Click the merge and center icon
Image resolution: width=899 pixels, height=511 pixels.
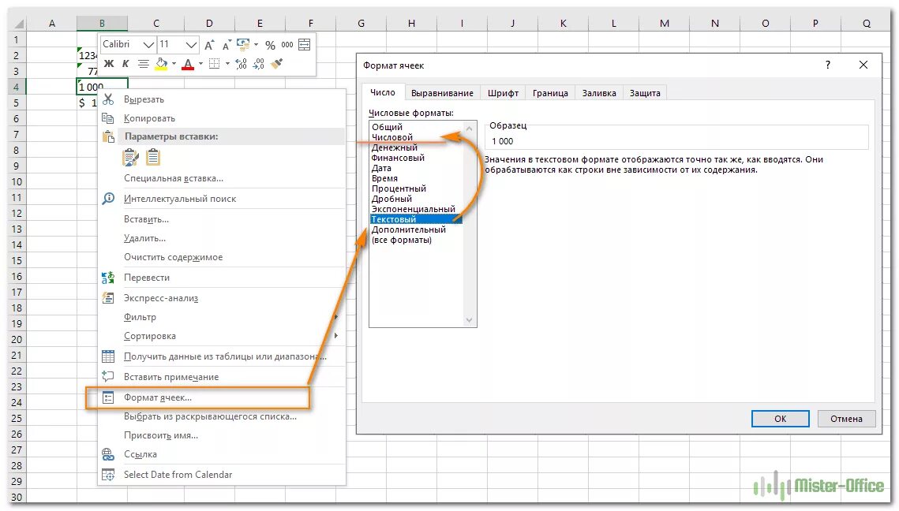305,45
